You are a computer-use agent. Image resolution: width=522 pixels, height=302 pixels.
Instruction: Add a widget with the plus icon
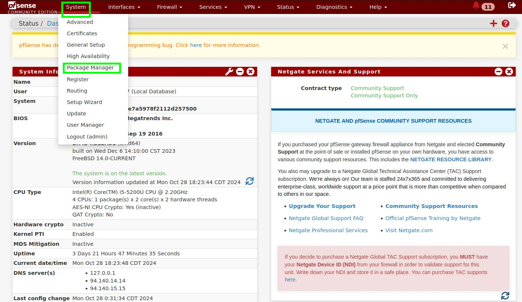(x=493, y=24)
